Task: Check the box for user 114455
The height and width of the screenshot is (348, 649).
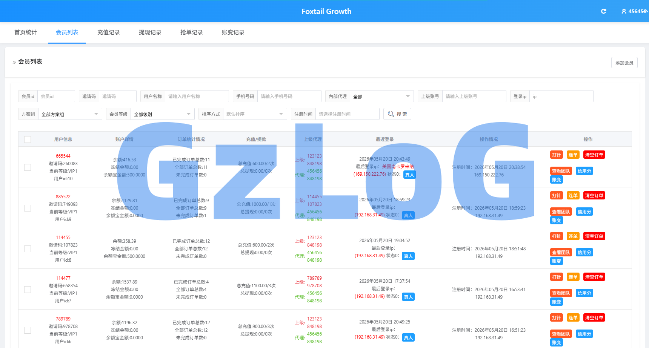Action: click(x=28, y=249)
